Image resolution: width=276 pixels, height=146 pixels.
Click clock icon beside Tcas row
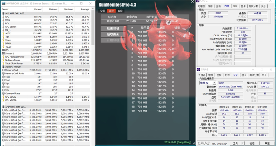click(3, 77)
